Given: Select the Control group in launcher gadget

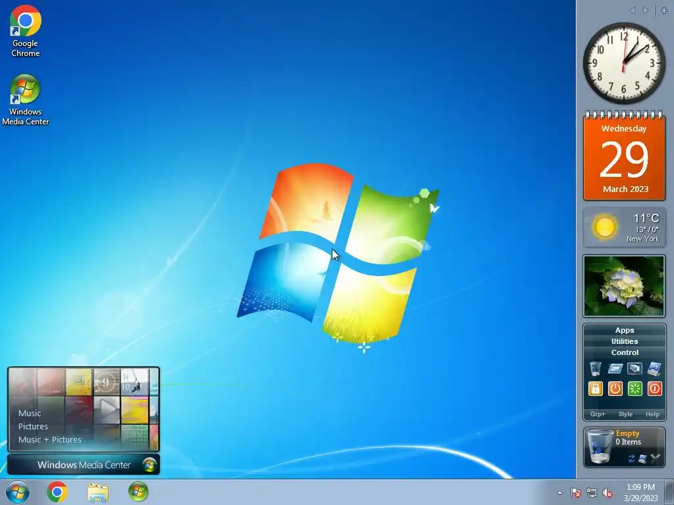Looking at the screenshot, I should pyautogui.click(x=625, y=352).
